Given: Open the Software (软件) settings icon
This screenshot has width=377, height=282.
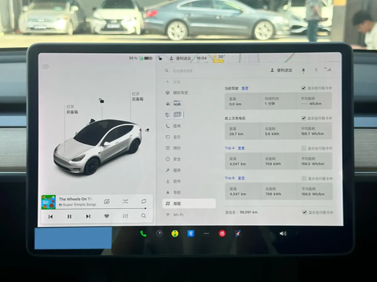Looking at the screenshot, I should pyautogui.click(x=167, y=181).
